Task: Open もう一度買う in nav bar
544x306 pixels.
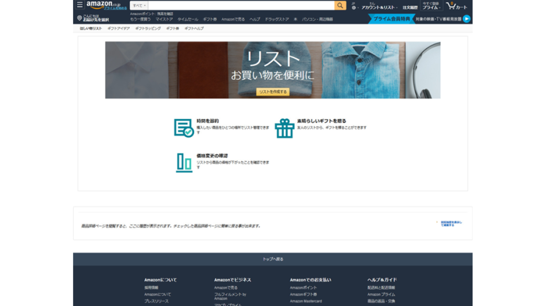Action: click(x=140, y=19)
